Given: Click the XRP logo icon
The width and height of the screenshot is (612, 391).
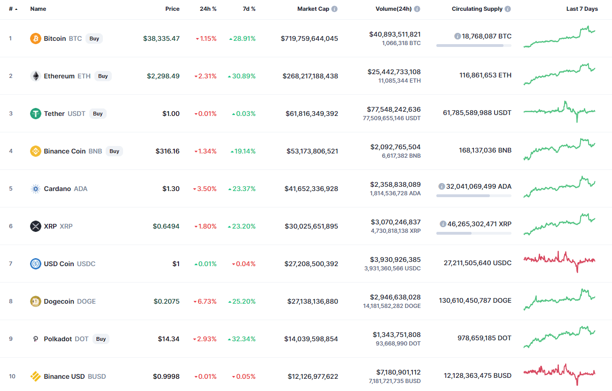Looking at the screenshot, I should pos(36,226).
